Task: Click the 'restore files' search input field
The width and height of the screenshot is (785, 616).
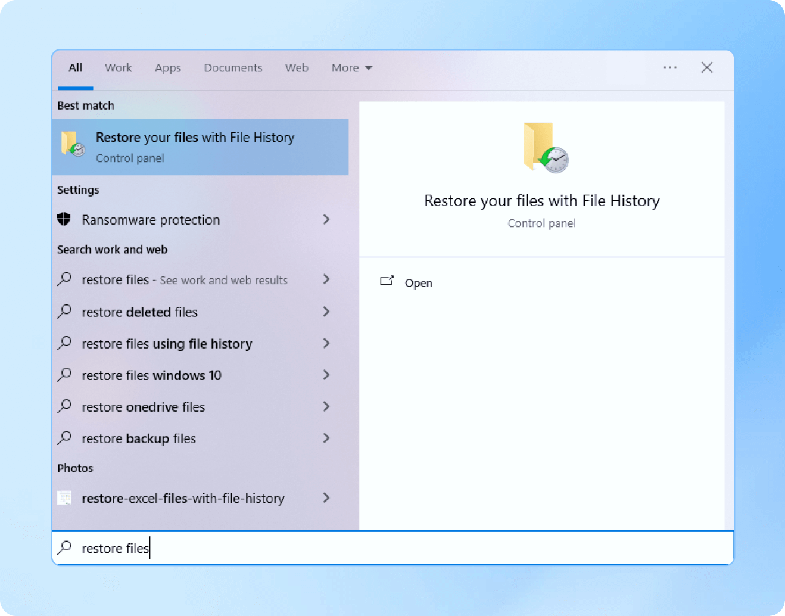Action: coord(393,547)
